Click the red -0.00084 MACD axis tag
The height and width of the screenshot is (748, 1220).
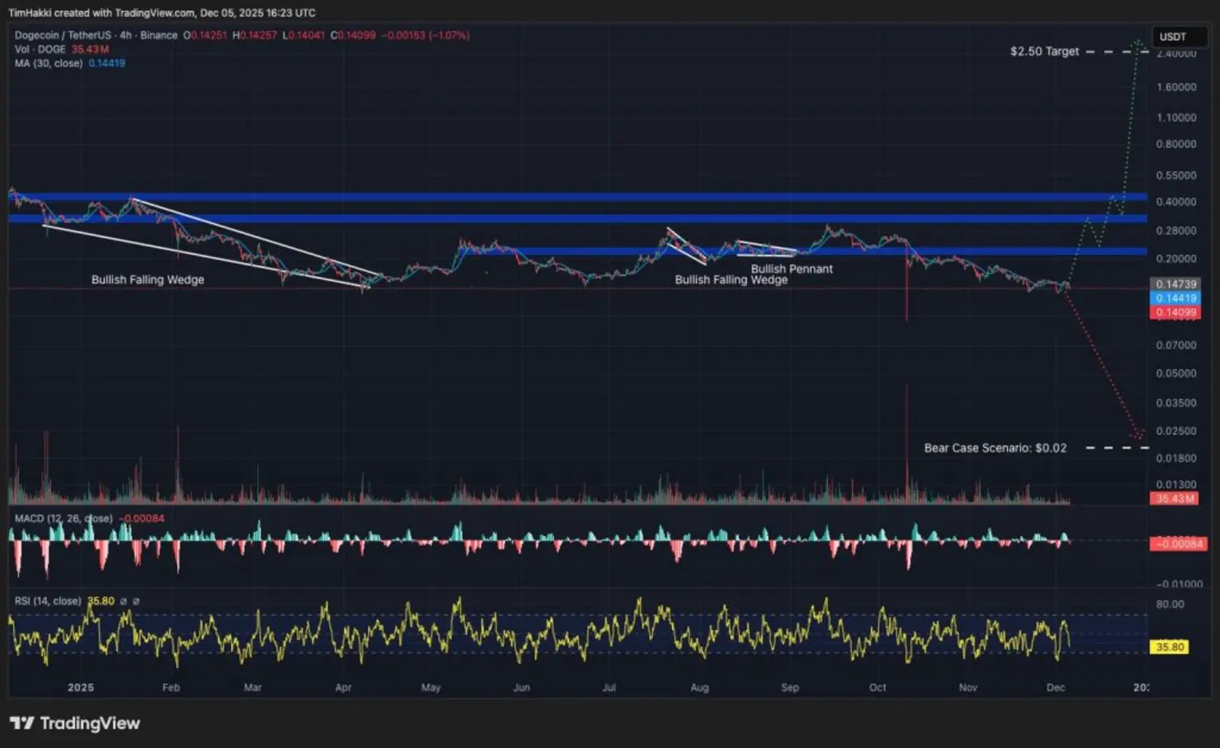tap(1179, 544)
